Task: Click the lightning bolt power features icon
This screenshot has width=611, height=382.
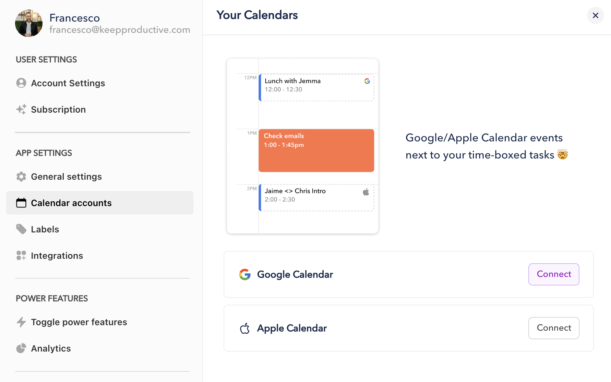Action: (21, 322)
